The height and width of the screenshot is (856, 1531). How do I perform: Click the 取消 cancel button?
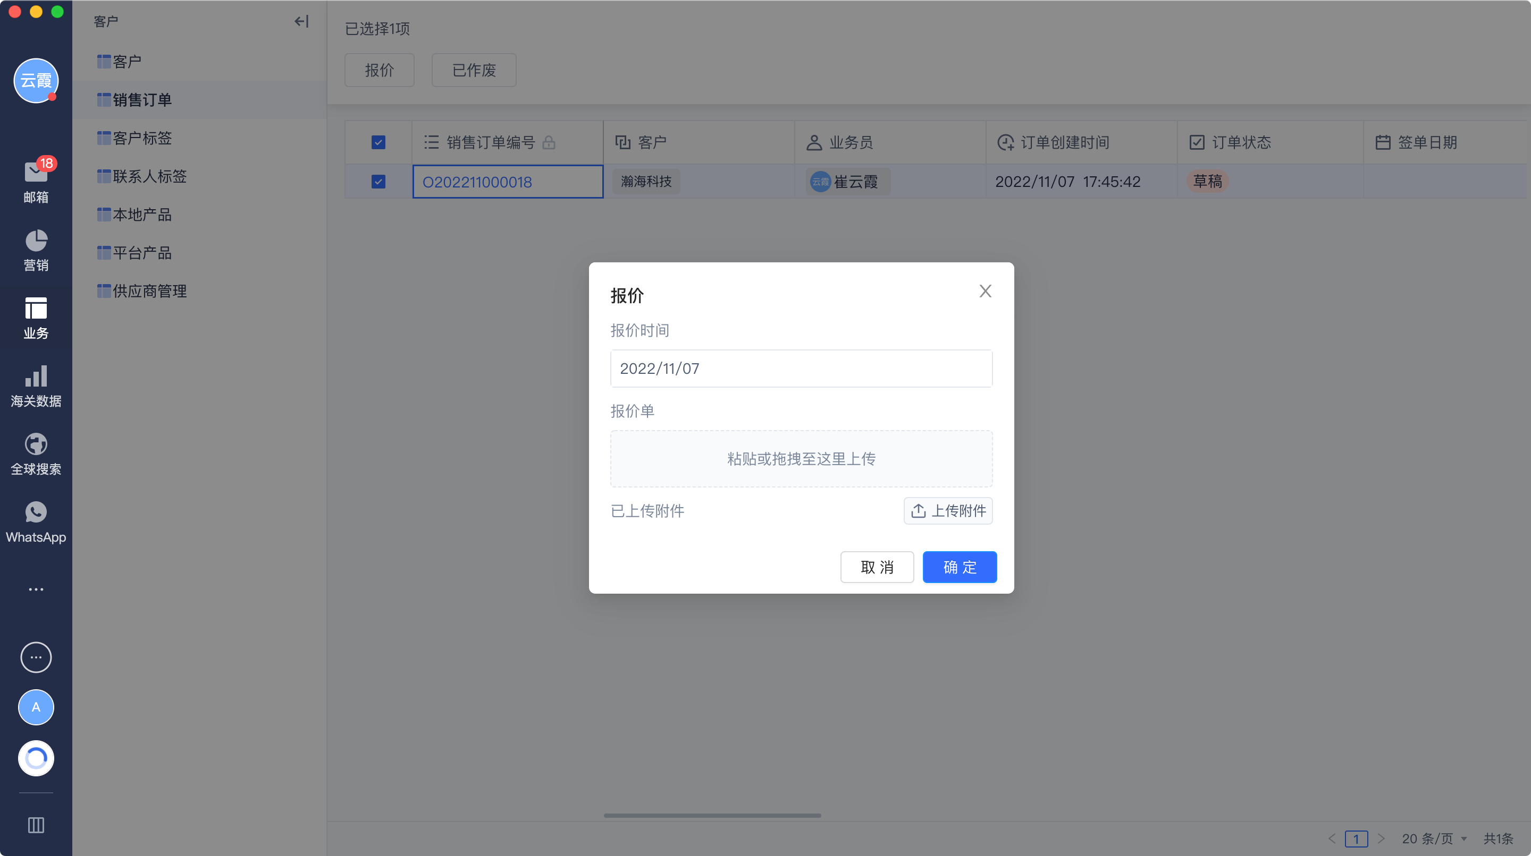pyautogui.click(x=877, y=567)
